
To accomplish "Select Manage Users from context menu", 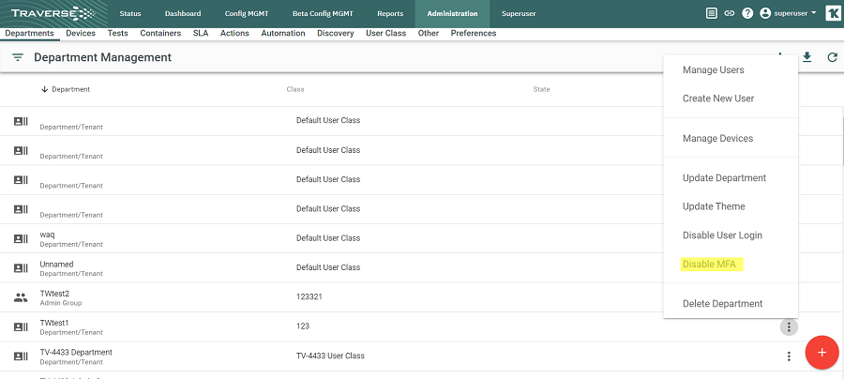I will (714, 70).
